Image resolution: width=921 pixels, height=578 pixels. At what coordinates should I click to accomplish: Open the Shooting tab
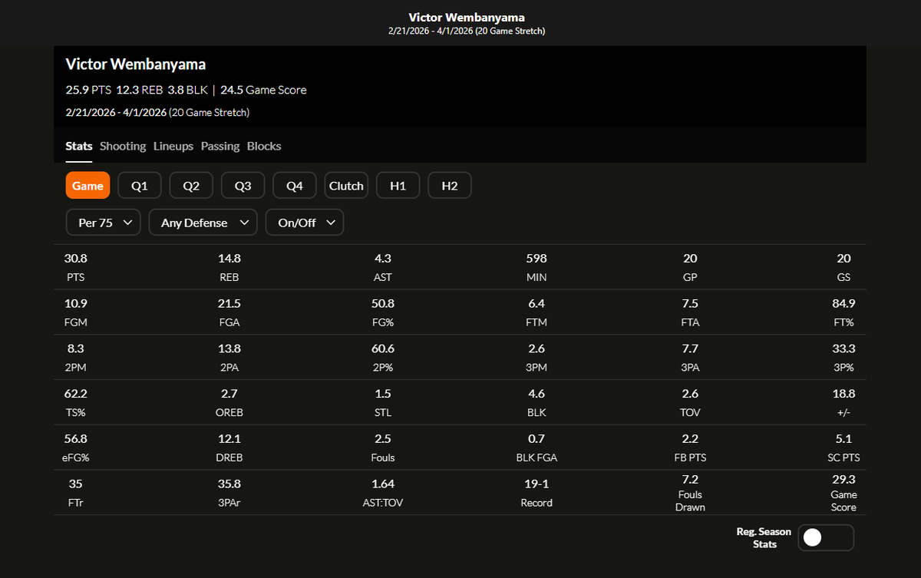pos(123,146)
